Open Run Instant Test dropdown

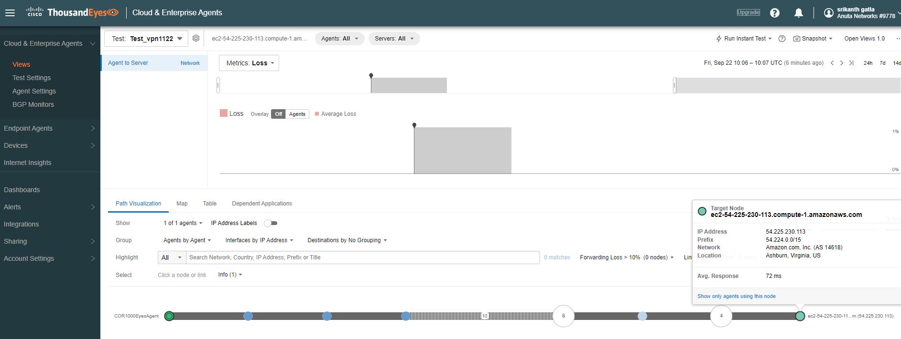(744, 39)
